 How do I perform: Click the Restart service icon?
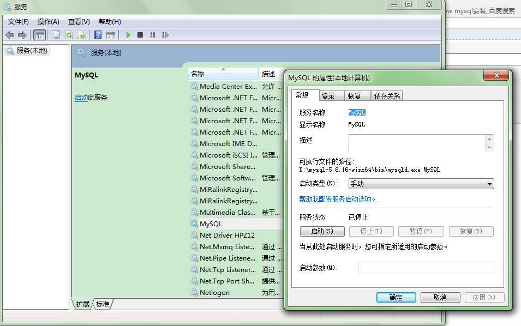(165, 35)
